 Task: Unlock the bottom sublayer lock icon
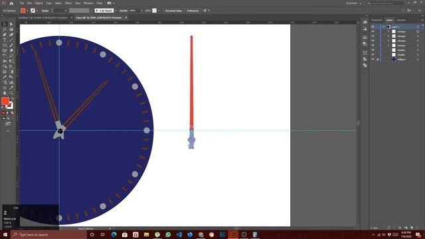378,59
